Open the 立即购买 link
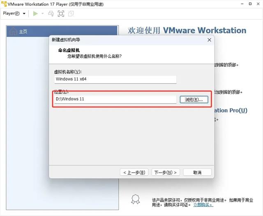 pos(203,205)
